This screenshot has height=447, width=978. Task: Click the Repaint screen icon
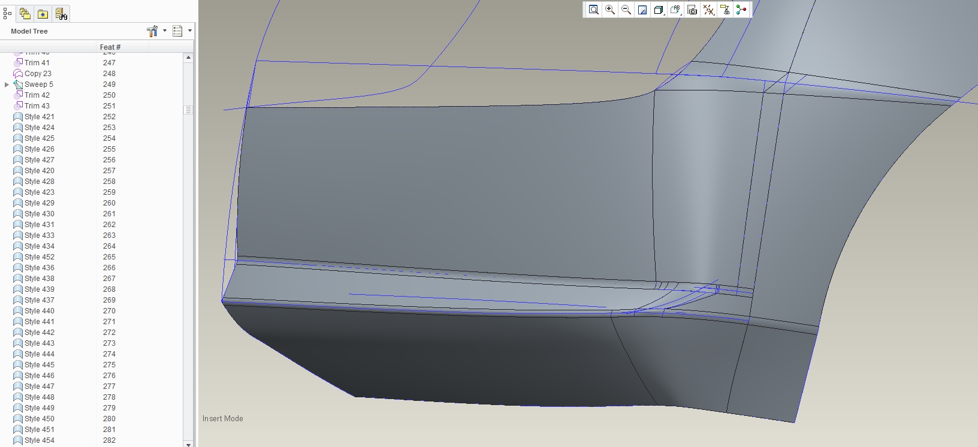click(642, 10)
